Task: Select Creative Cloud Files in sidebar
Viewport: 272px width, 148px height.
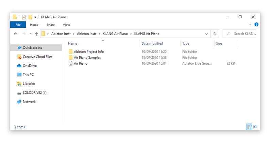Action: pyautogui.click(x=37, y=57)
